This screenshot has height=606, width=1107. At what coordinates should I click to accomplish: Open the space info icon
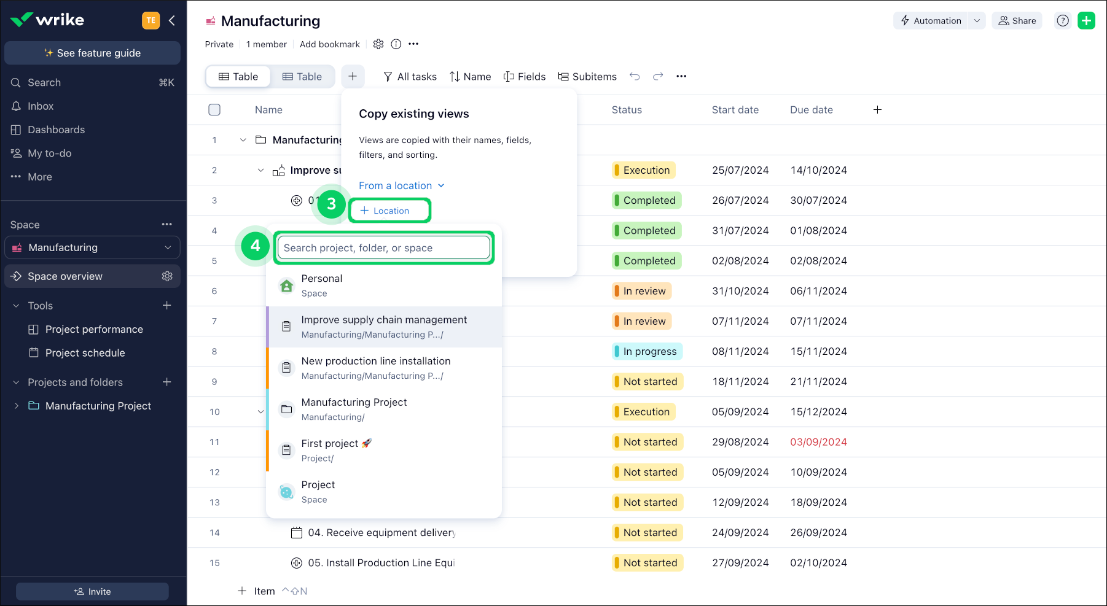tap(396, 44)
